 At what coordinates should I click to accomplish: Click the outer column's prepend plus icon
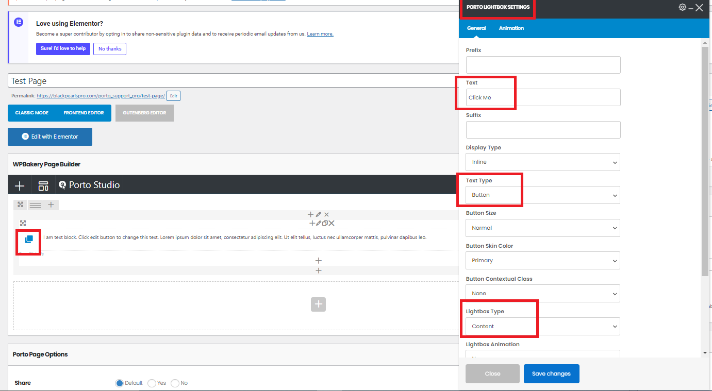click(310, 214)
